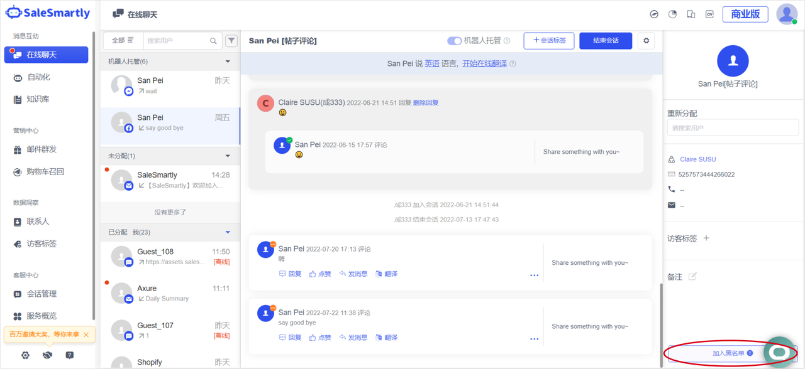The image size is (805, 369).
Task: Open the 全部 channel filter dropdown
Action: pos(123,41)
